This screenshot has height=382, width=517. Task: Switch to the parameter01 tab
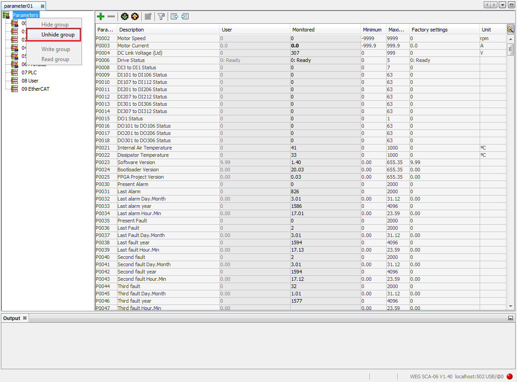tap(18, 5)
